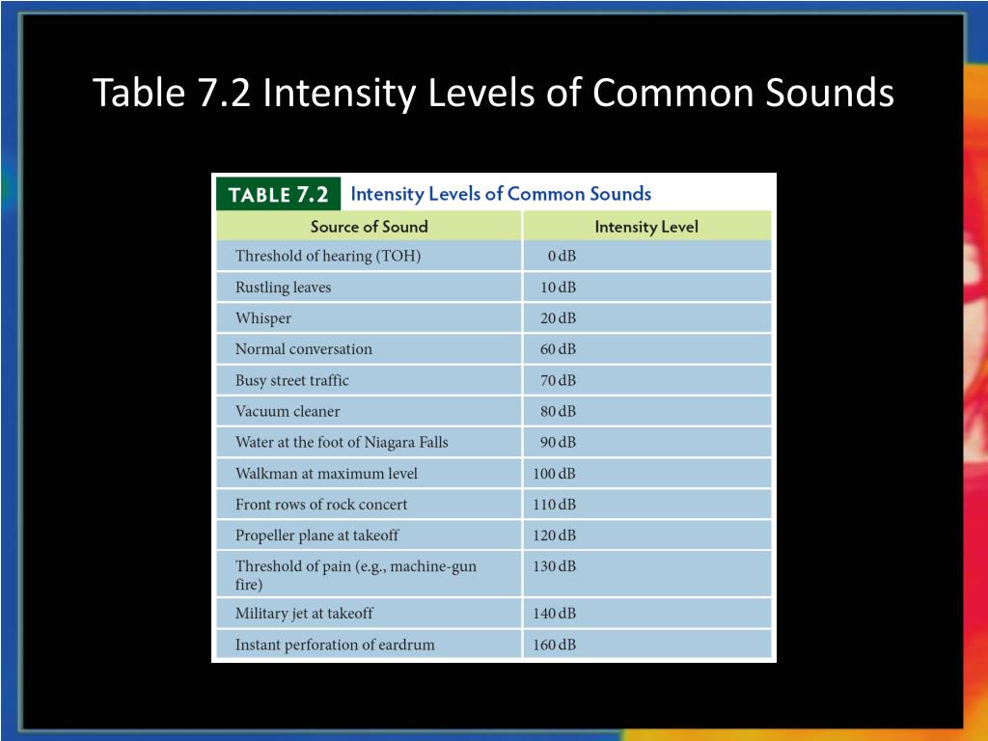The image size is (988, 741).
Task: Click the '100 dB' value
Action: tap(554, 473)
